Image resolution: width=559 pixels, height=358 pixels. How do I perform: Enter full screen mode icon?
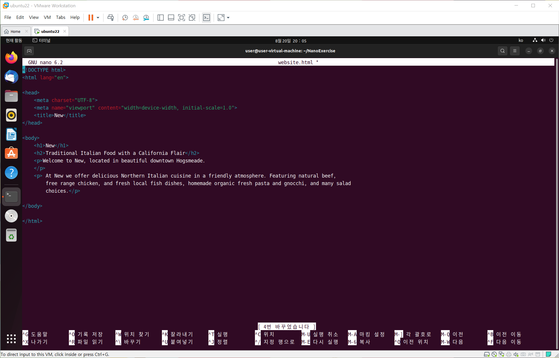point(181,18)
